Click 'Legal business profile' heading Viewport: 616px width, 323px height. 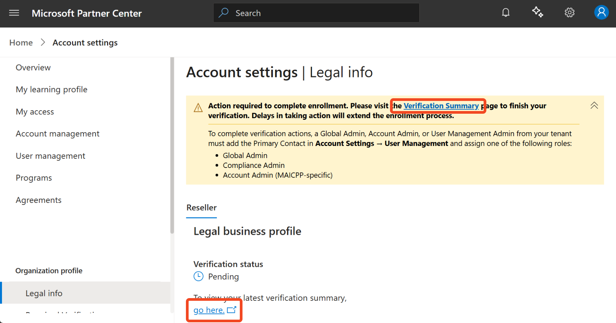[247, 231]
